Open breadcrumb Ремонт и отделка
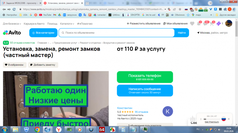Screen dimensions: 238x133 [x=90, y=43]
